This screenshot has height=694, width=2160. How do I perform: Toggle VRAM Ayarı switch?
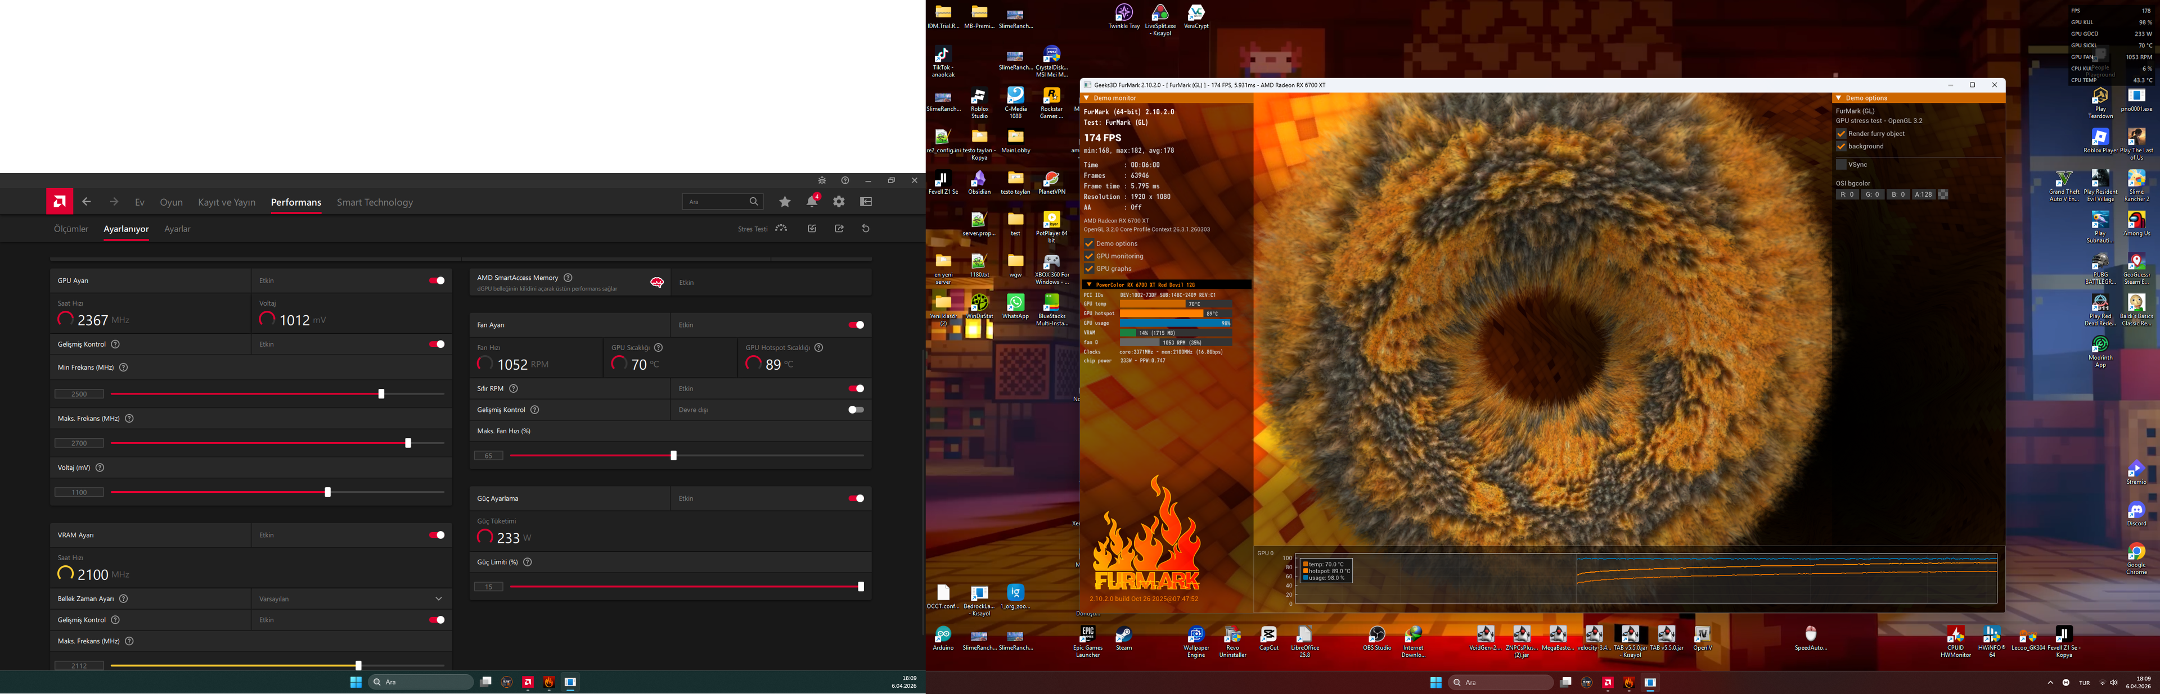pos(437,535)
